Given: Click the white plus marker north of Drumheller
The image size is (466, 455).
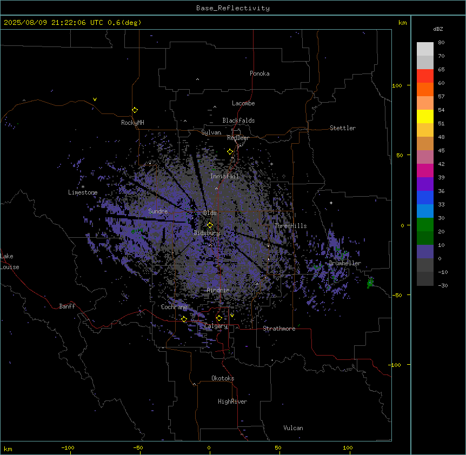Looking at the screenshot, I should coord(331,203).
